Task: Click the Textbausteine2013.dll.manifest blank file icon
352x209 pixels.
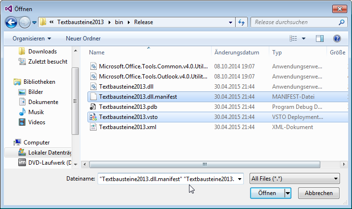Action: point(93,97)
